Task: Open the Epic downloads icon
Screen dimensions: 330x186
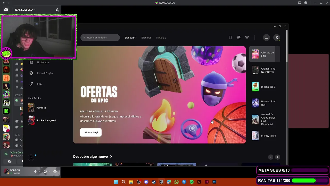Action: tap(31, 158)
